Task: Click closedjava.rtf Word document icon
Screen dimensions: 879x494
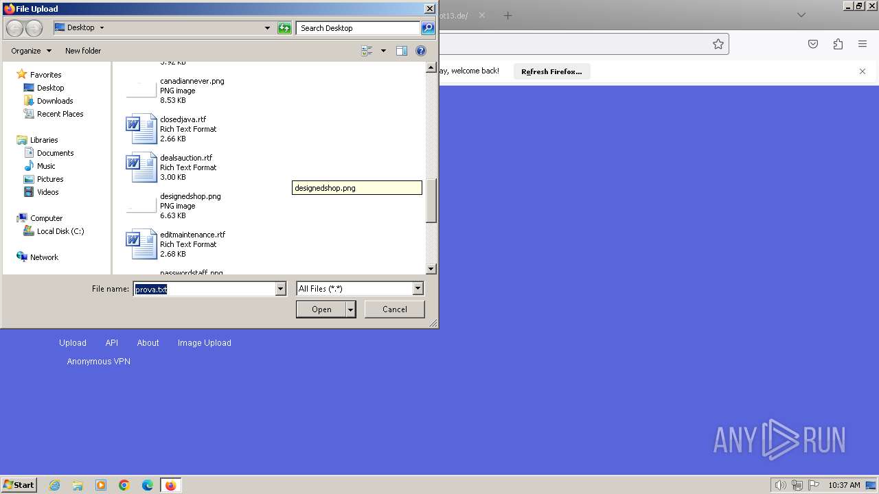Action: click(x=141, y=129)
